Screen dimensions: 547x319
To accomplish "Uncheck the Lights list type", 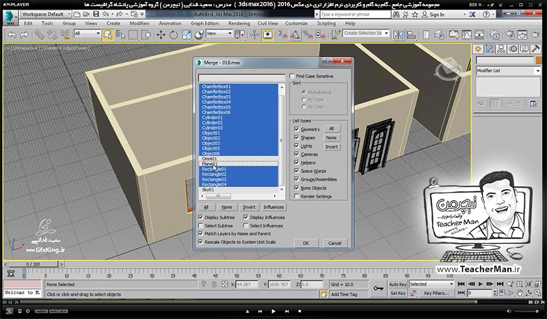I will coord(297,145).
